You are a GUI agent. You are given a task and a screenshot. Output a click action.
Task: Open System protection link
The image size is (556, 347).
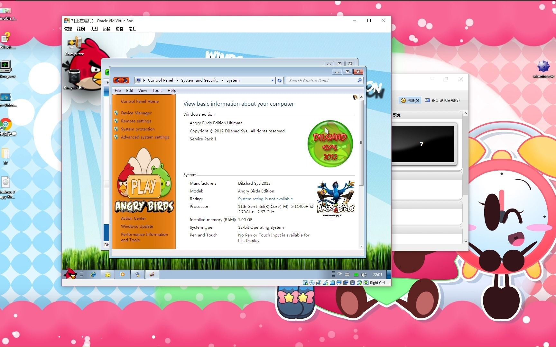[138, 129]
